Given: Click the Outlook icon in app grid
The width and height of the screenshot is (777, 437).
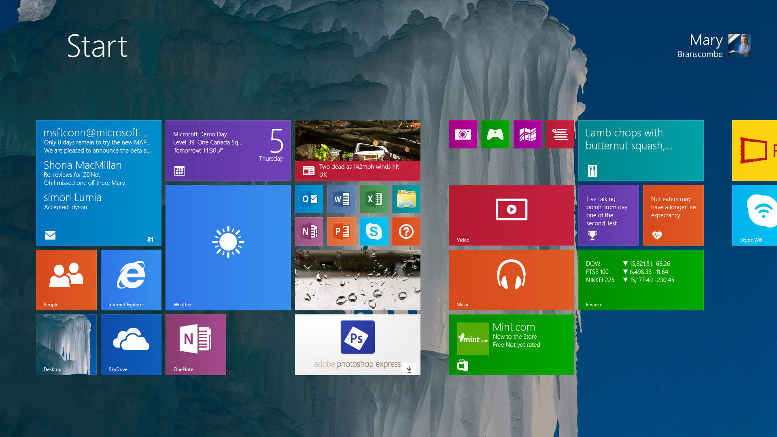Looking at the screenshot, I should pos(310,199).
